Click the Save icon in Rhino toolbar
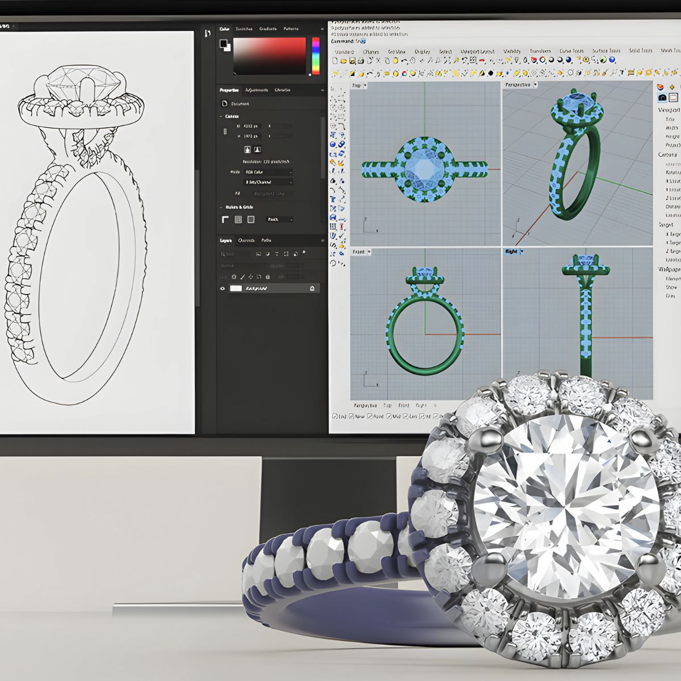The height and width of the screenshot is (681, 681). 352,61
